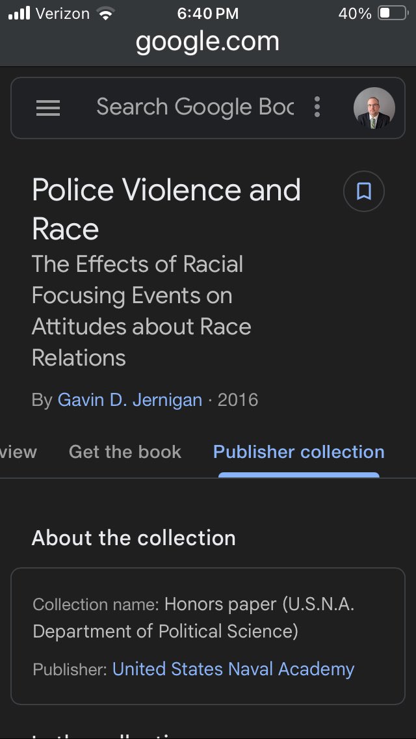Open the account profile picture
The height and width of the screenshot is (739, 416).
pos(374,108)
